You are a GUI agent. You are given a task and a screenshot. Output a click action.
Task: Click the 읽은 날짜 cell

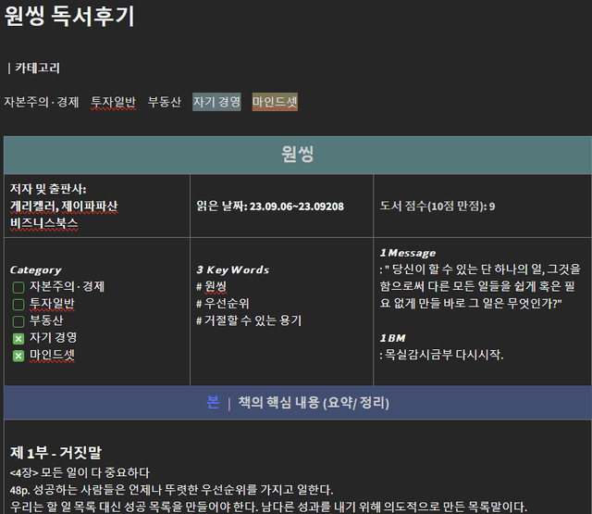coord(281,207)
